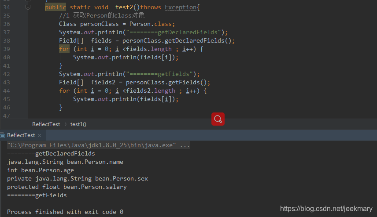This screenshot has width=377, height=217.
Task: Click the highlighted "public" keyword on line 34
Action: pos(55,7)
